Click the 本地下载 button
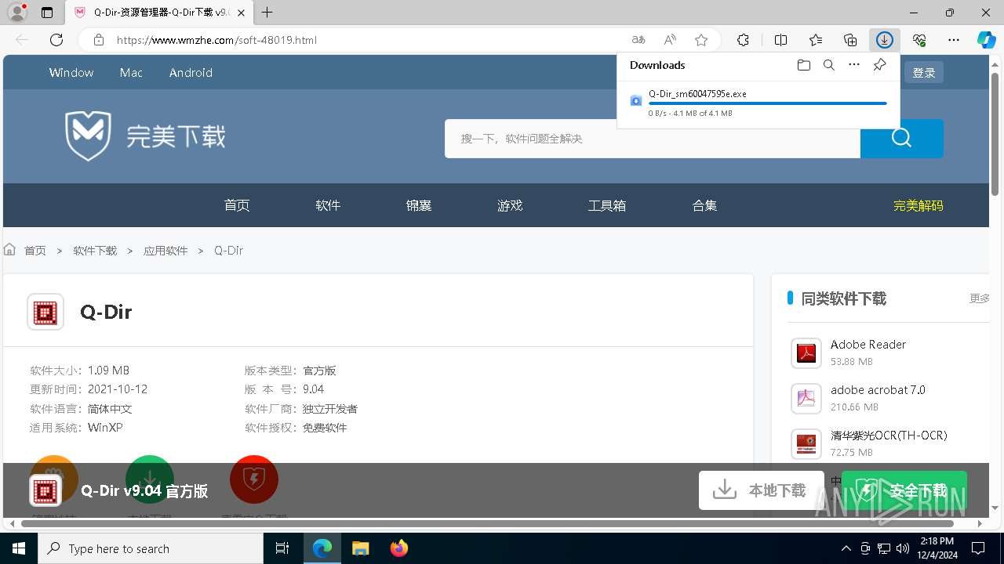The image size is (1004, 564). pyautogui.click(x=761, y=490)
